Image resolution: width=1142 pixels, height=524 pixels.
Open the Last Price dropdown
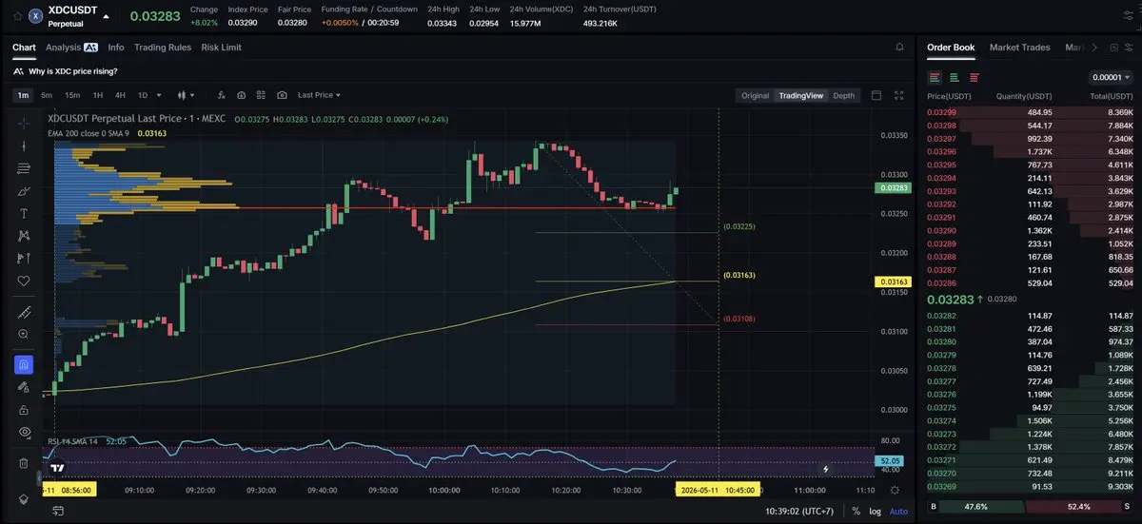click(319, 95)
